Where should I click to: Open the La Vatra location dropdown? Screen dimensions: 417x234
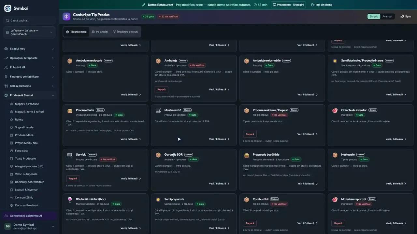[29, 32]
